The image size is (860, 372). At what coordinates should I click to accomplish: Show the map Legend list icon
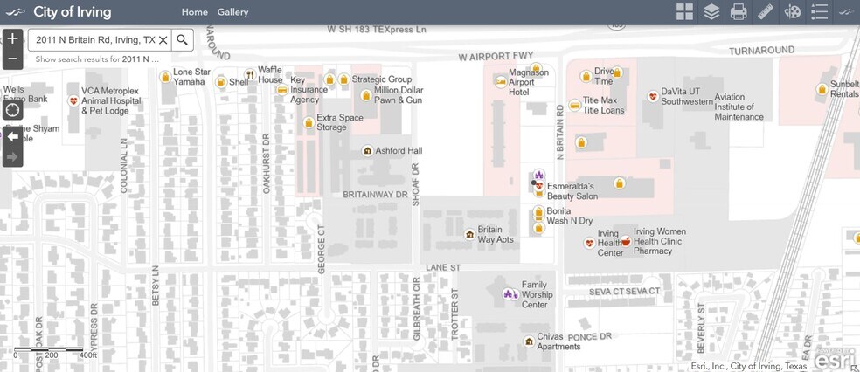[x=819, y=12]
